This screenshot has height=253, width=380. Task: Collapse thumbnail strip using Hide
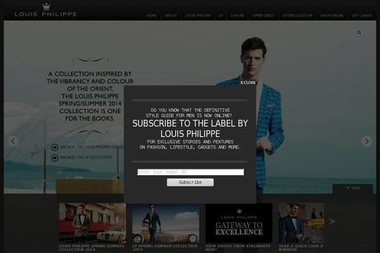[x=353, y=188]
